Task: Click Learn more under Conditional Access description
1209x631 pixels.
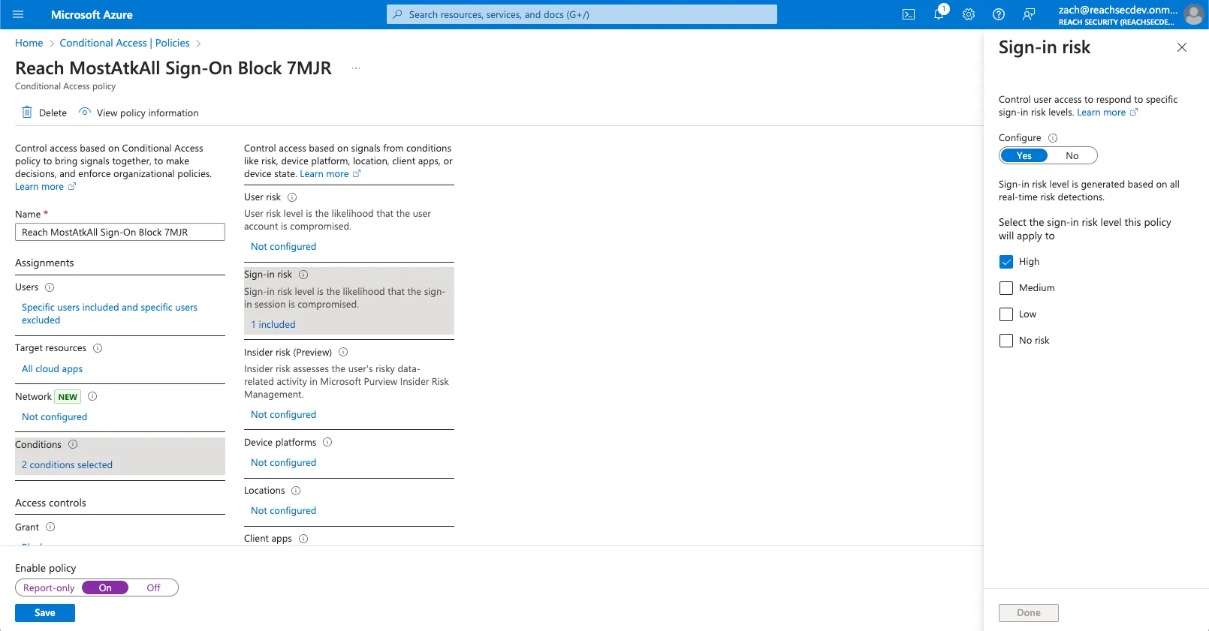Action: pyautogui.click(x=45, y=187)
